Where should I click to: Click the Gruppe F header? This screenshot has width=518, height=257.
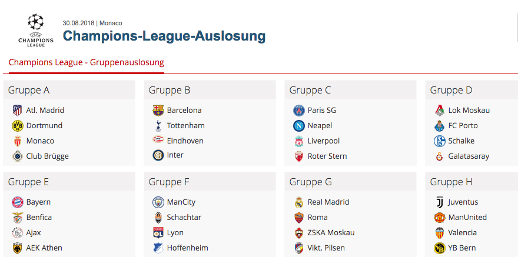[210, 182]
